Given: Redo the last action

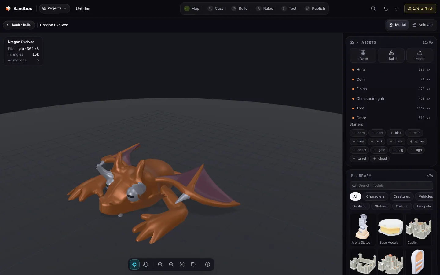Looking at the screenshot, I should [397, 9].
